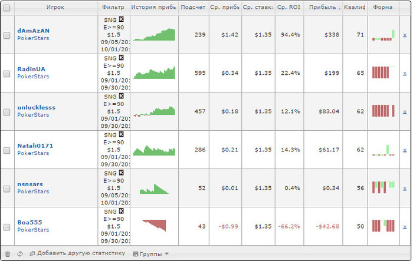Click the Форма bar chart for Boa555
This screenshot has width=413, height=261.
[x=383, y=226]
